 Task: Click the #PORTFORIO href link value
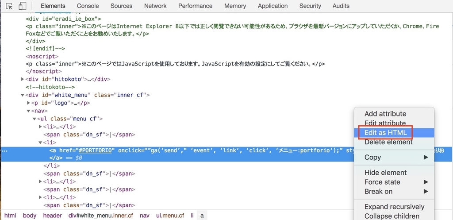click(x=95, y=151)
